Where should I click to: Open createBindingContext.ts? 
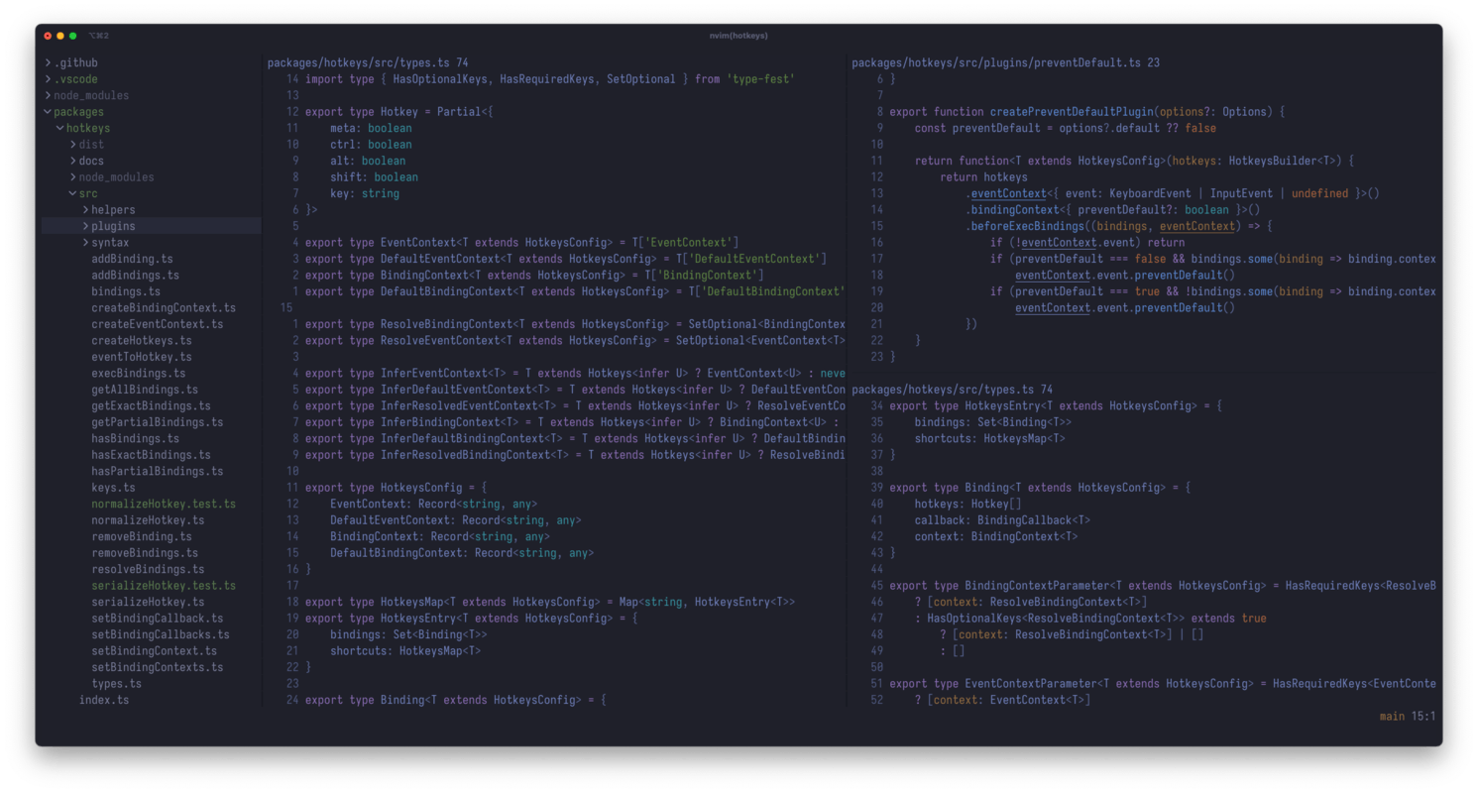[x=164, y=308]
